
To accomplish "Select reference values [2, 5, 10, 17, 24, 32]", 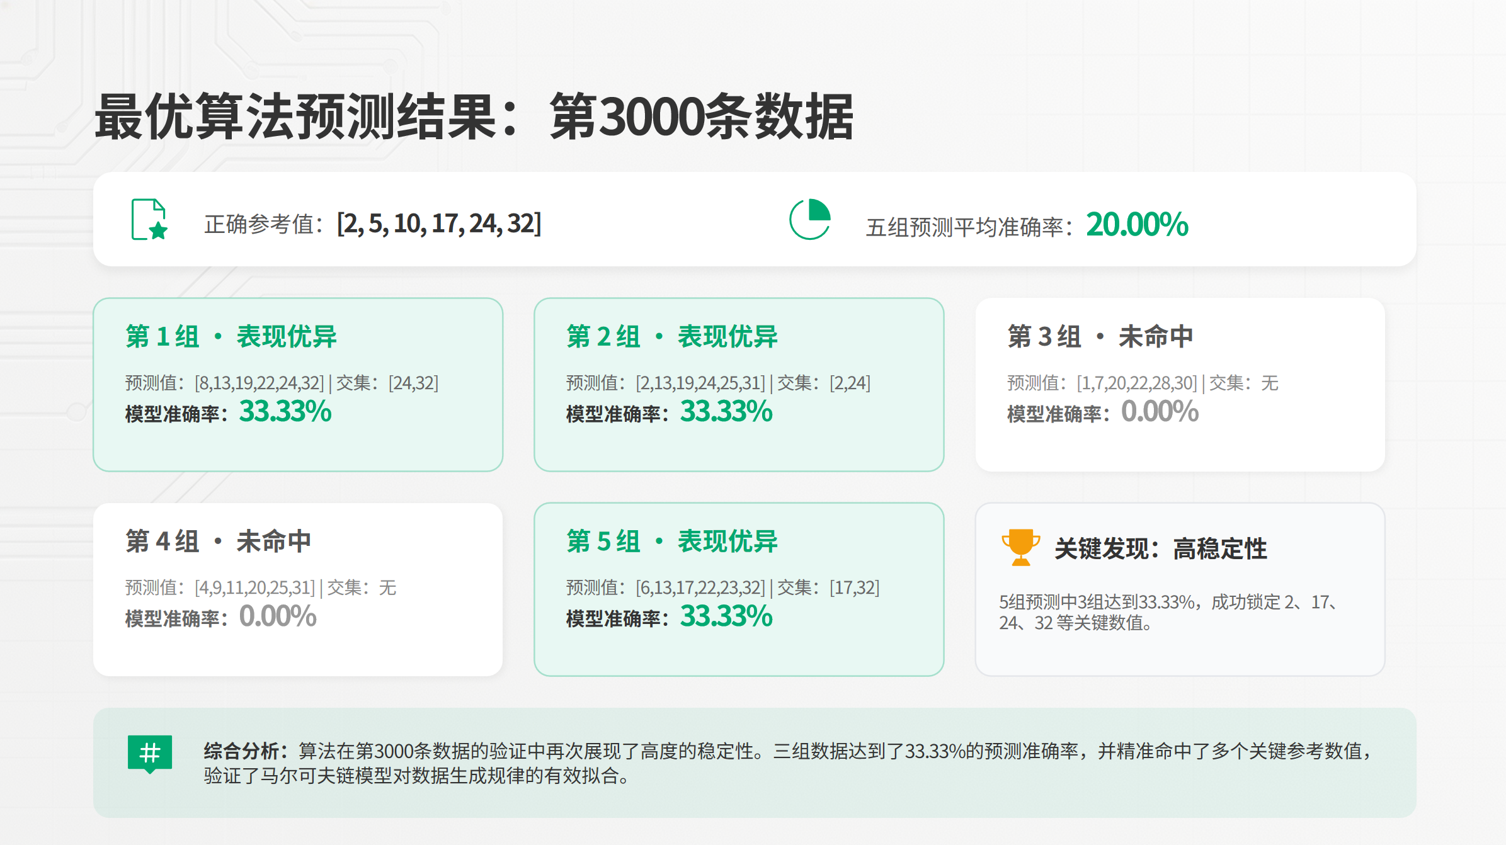I will tap(439, 224).
